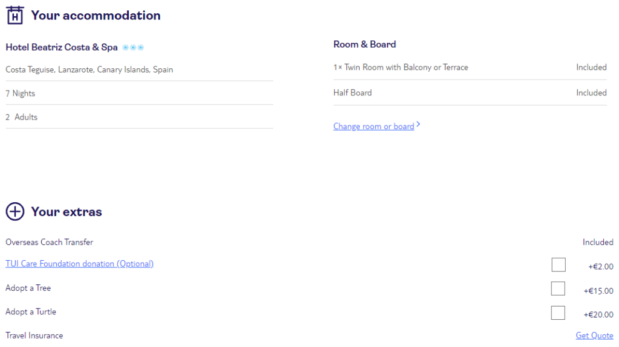Viewport: 619px width, 347px height.
Task: Click Get Quote for Travel Insurance
Action: [x=594, y=336]
